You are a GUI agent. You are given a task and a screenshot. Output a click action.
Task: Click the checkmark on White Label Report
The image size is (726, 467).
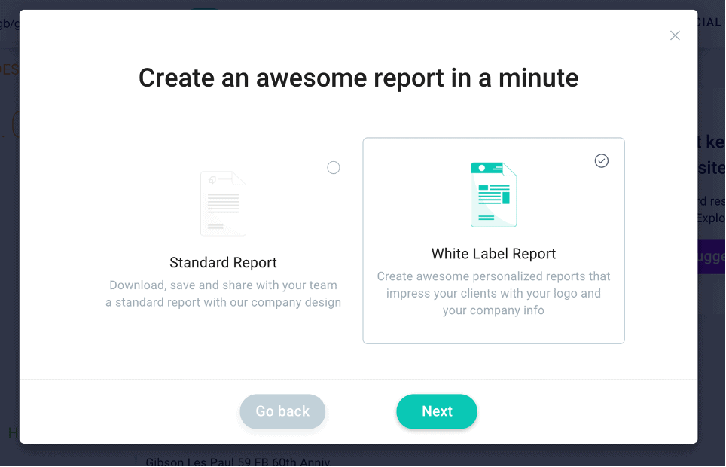coord(601,160)
